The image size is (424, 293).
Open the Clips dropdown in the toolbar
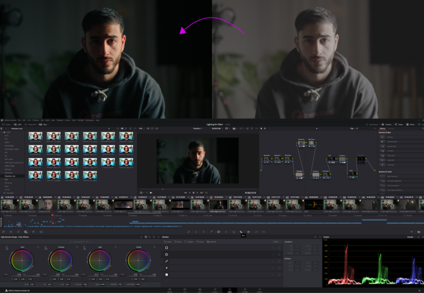coord(43,125)
